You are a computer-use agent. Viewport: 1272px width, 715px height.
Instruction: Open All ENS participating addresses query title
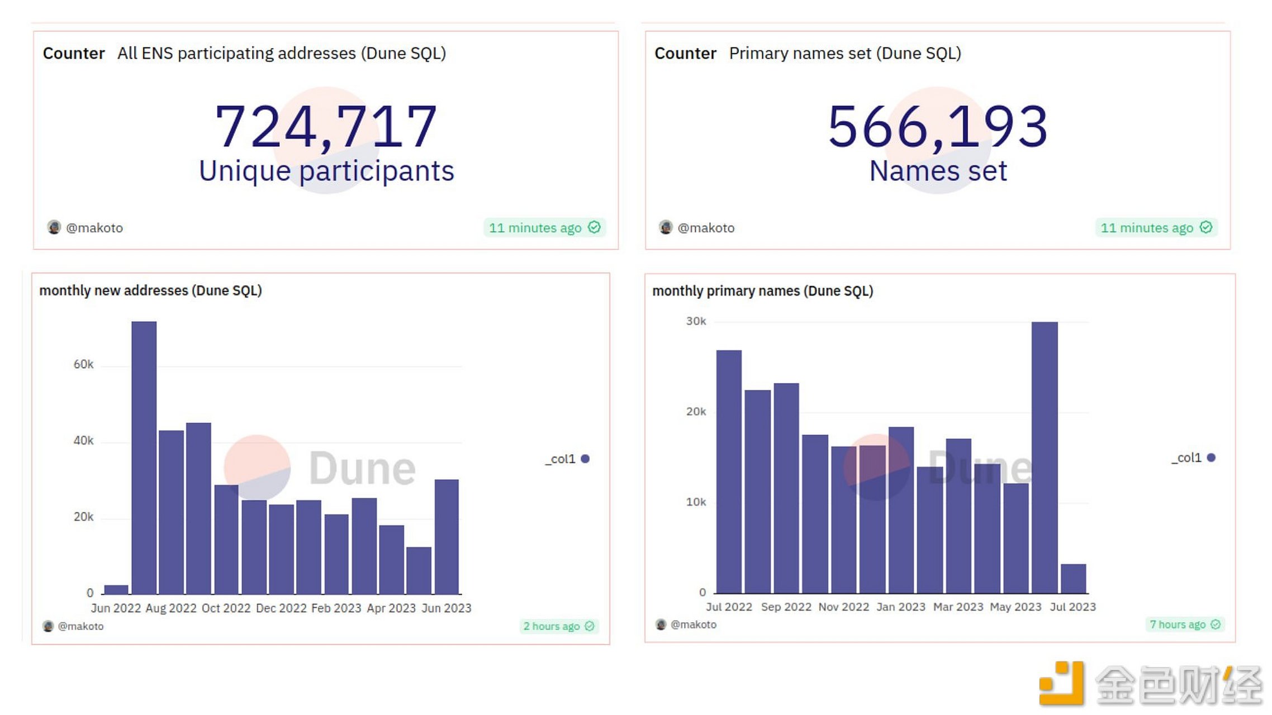282,53
